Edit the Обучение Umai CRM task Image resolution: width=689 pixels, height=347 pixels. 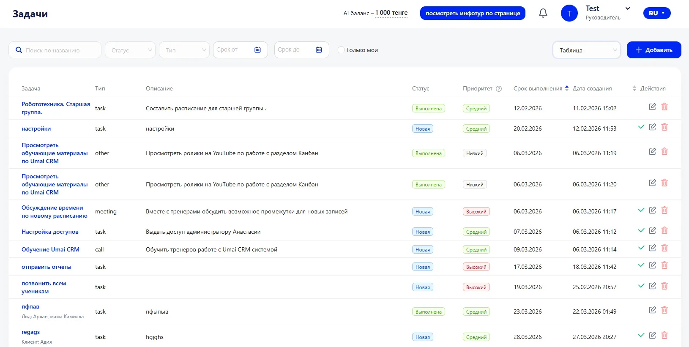pyautogui.click(x=653, y=248)
